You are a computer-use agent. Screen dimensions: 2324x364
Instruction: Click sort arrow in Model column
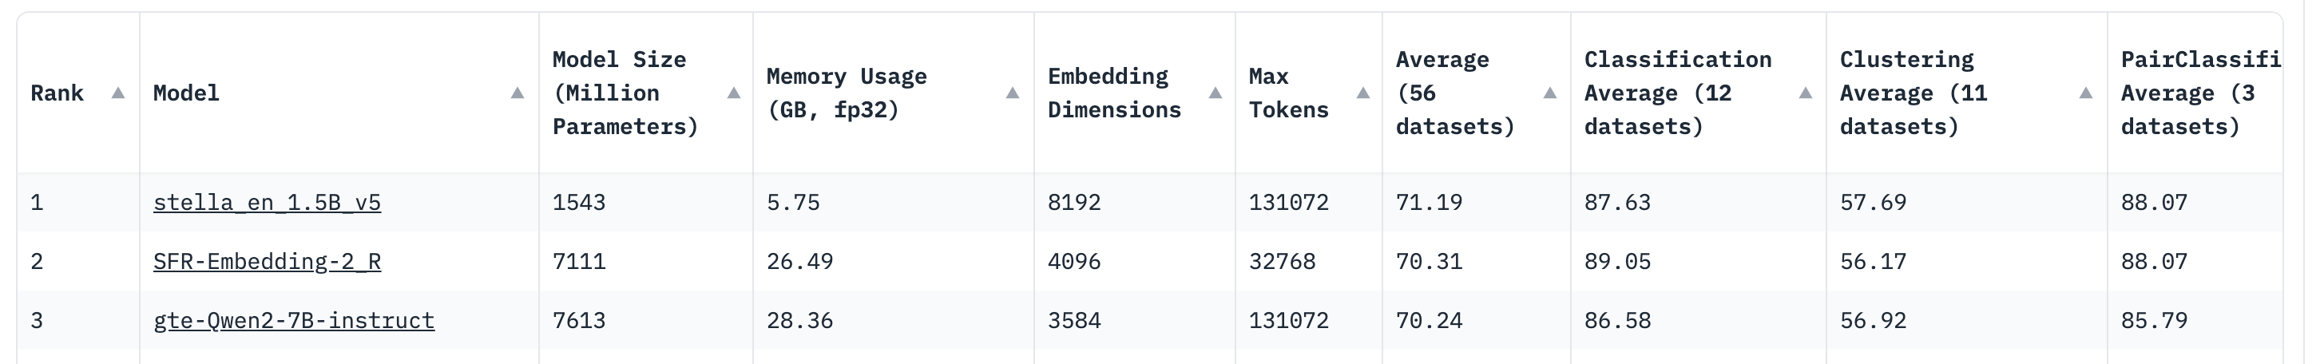tap(517, 93)
